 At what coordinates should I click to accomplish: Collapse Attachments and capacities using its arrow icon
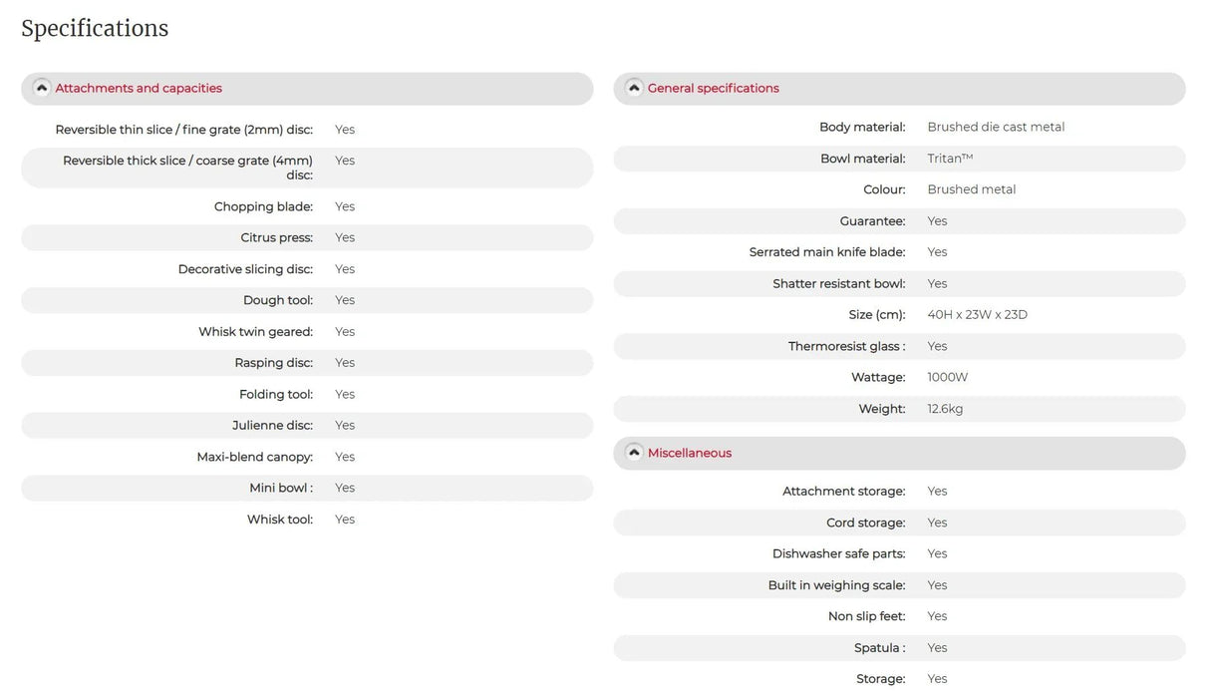tap(42, 88)
